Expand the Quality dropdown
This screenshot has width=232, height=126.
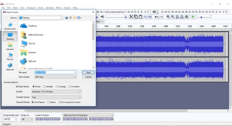point(56,92)
